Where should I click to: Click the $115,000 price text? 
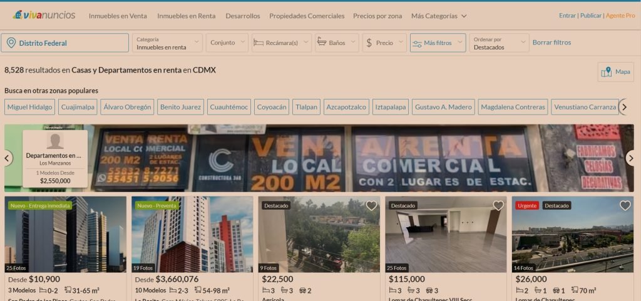click(x=406, y=279)
